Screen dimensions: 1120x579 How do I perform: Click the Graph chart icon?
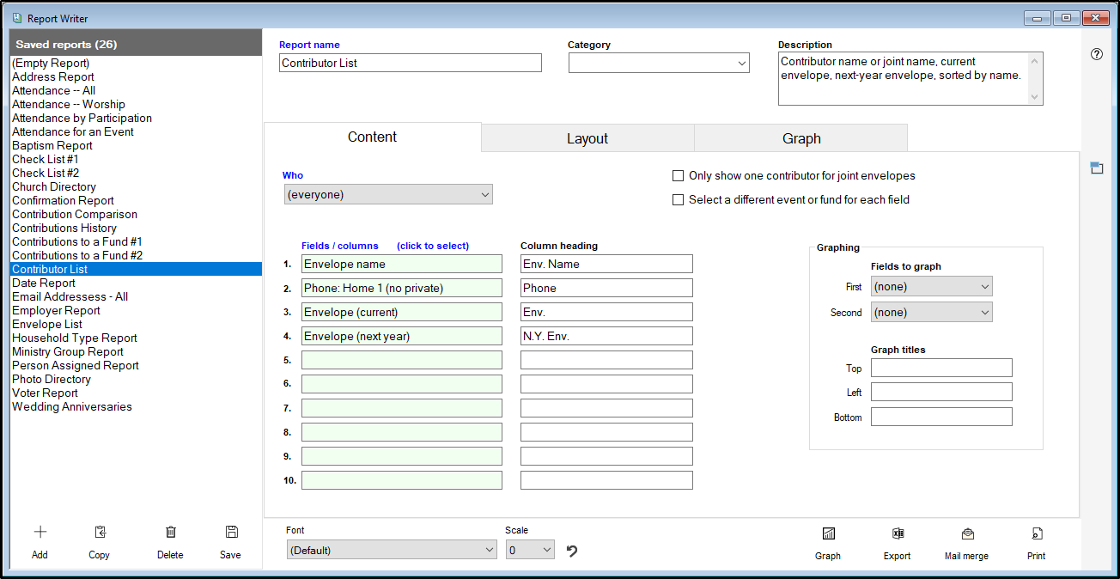[828, 534]
